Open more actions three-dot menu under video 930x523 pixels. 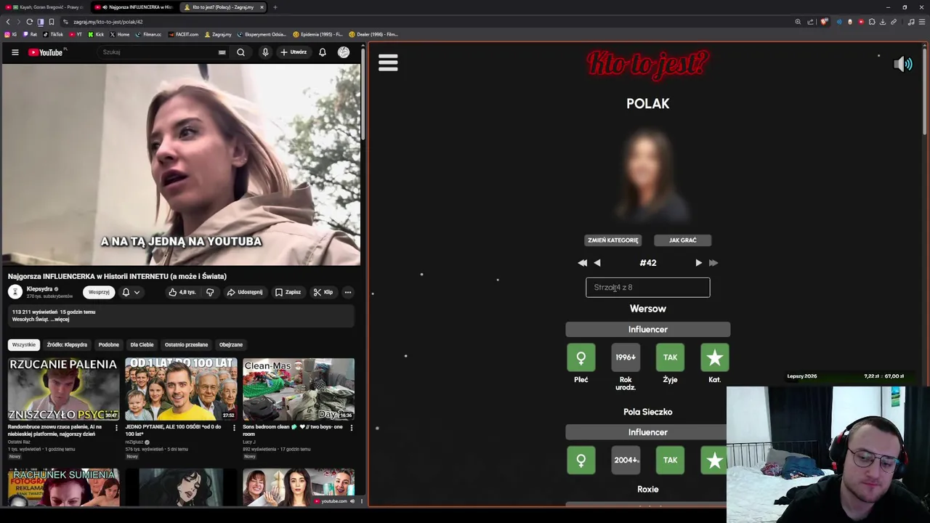[348, 292]
